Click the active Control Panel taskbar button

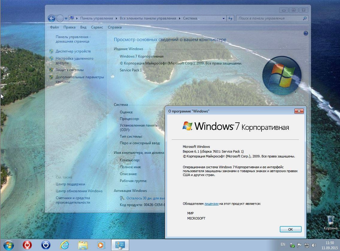120,245
